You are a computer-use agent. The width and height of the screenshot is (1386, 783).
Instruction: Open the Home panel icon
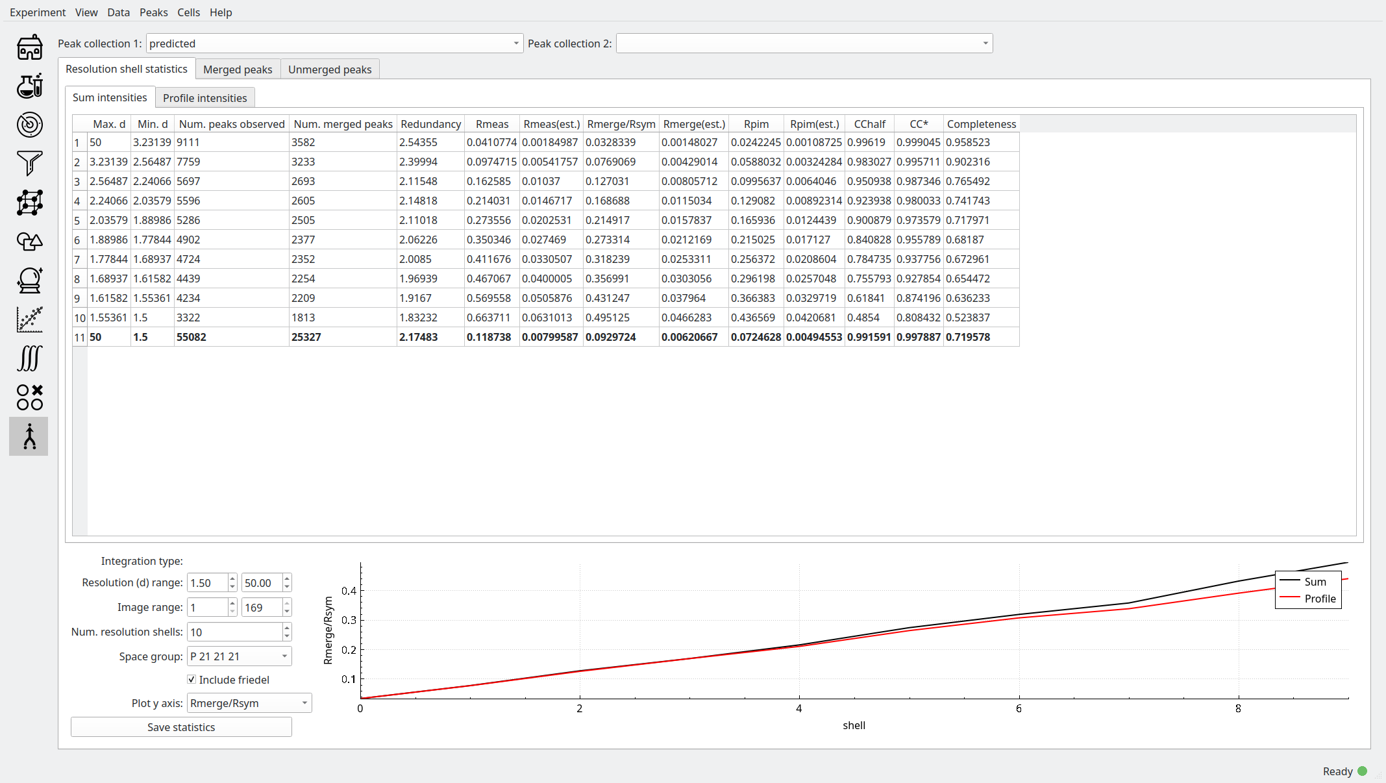(x=29, y=47)
